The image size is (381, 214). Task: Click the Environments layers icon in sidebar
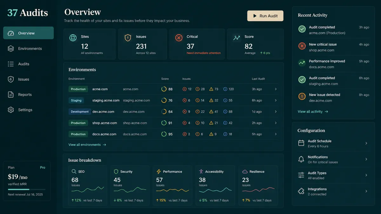tap(11, 49)
